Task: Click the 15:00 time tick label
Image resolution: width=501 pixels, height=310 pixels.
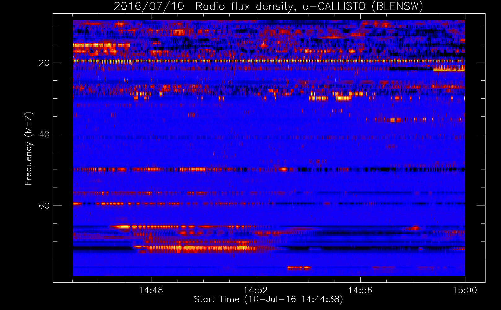Action: pos(465,290)
